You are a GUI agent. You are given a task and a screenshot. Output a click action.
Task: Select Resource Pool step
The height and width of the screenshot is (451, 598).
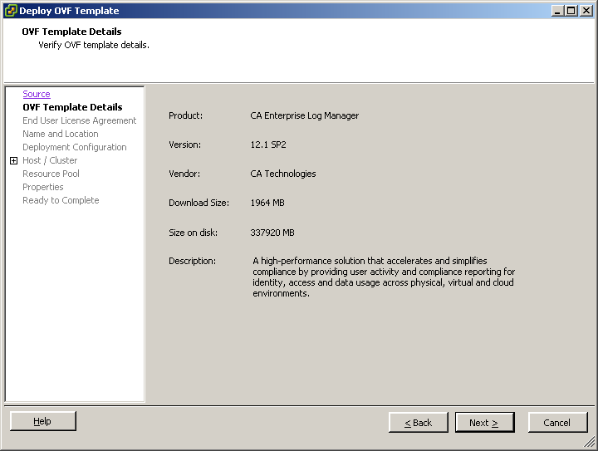(x=51, y=174)
